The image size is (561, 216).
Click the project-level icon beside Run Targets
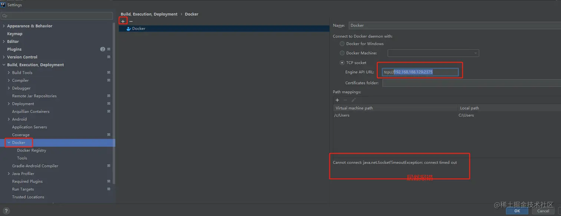point(109,189)
